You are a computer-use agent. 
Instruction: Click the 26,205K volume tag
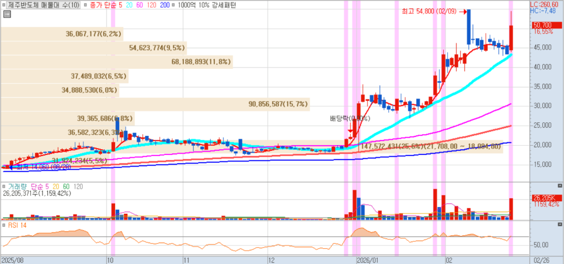click(546, 198)
